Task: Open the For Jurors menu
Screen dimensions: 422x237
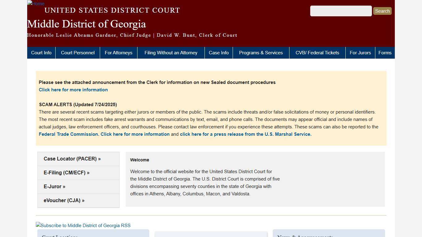Action: pyautogui.click(x=360, y=52)
